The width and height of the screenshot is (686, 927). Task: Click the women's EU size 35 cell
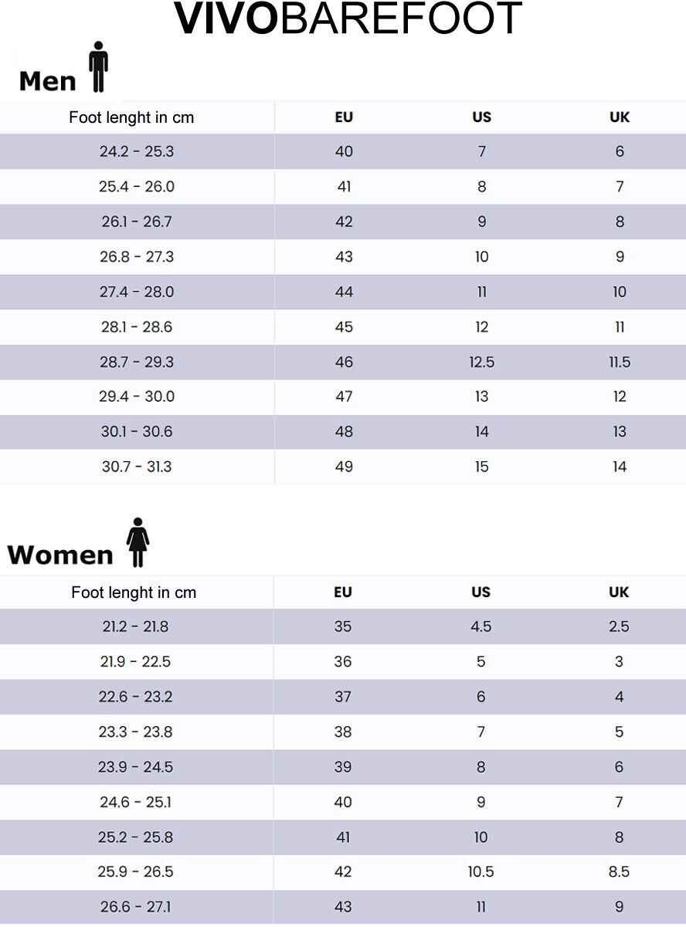click(343, 626)
